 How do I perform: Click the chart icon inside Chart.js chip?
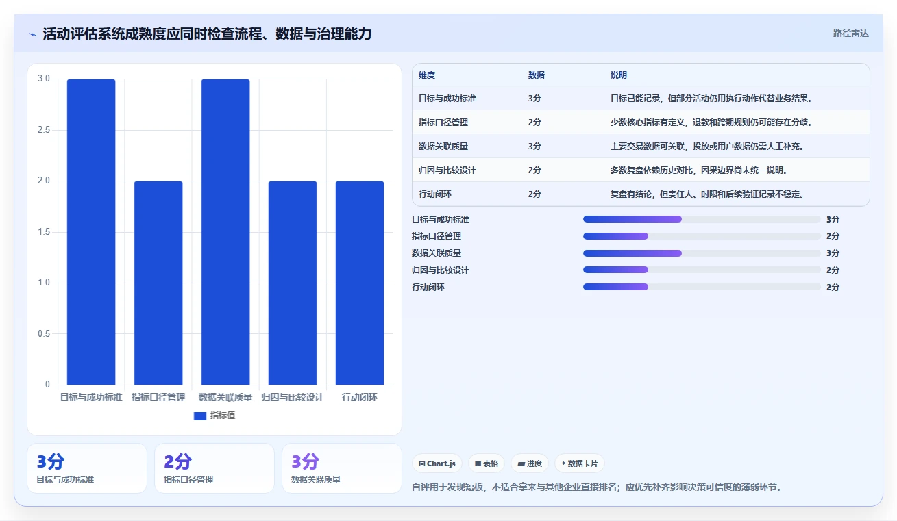(x=421, y=464)
